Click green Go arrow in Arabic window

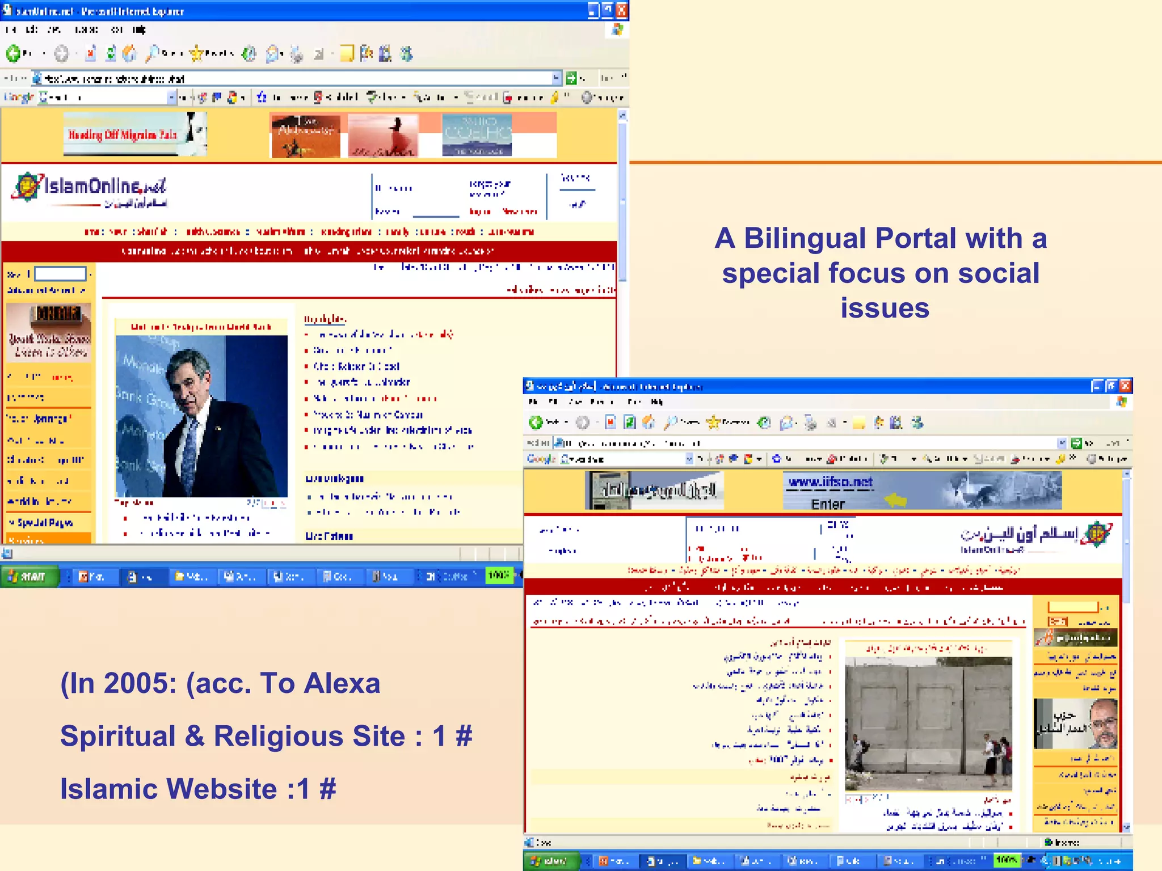1076,443
